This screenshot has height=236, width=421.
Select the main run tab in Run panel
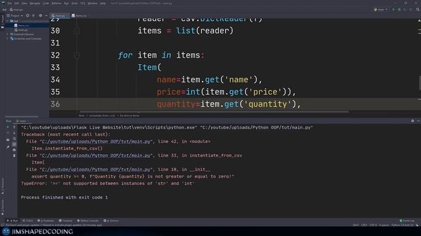22,121
